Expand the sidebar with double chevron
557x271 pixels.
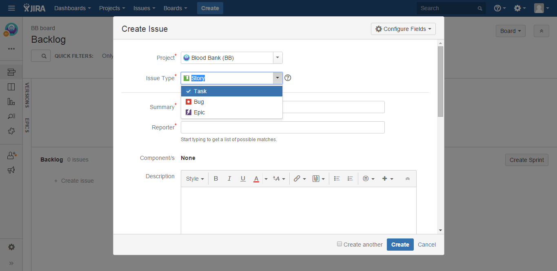tap(11, 263)
